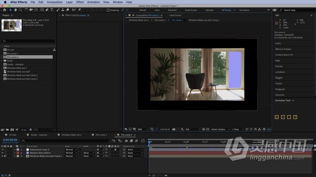The image size is (316, 177).
Task: Click the new folder icon in Project panel
Action: coord(7,130)
